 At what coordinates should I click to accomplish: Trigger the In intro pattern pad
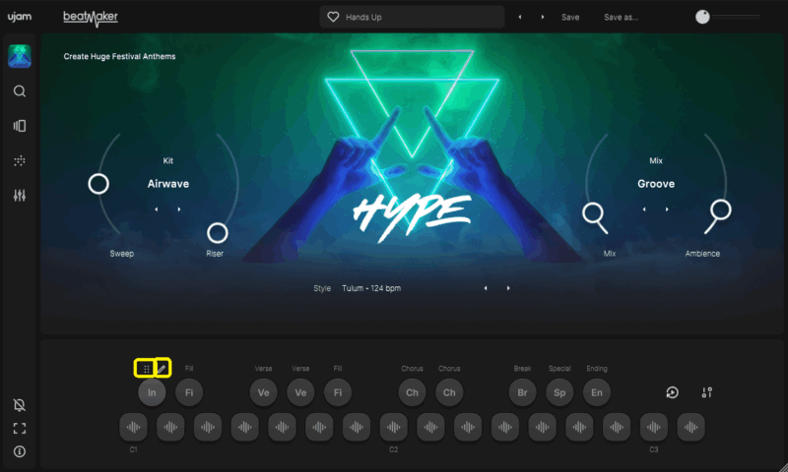pyautogui.click(x=152, y=392)
